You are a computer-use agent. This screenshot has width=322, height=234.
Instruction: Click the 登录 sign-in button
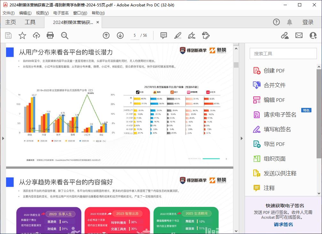pyautogui.click(x=308, y=22)
